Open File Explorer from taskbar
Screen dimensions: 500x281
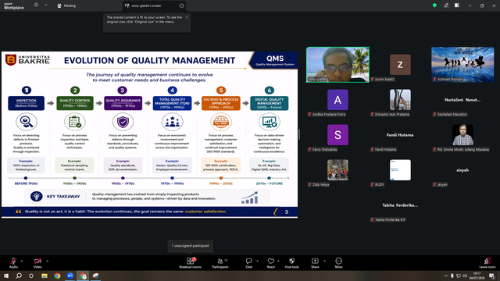tap(45, 276)
